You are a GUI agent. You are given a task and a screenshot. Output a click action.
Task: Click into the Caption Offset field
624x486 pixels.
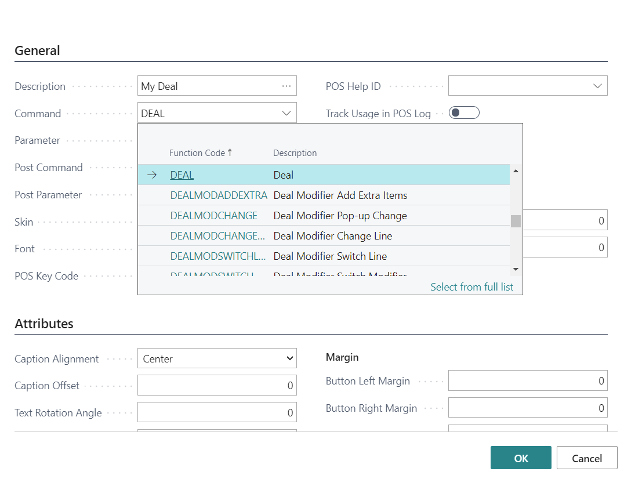coord(217,386)
